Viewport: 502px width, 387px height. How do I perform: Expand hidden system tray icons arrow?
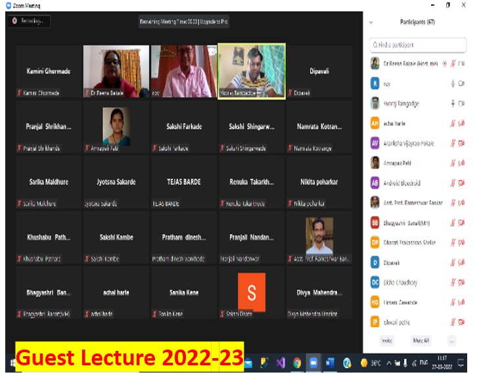389,363
